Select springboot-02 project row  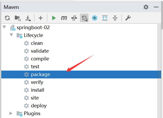point(81,28)
